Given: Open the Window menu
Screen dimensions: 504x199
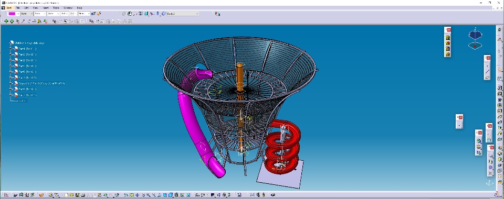Looking at the screenshot, I should 68,8.
